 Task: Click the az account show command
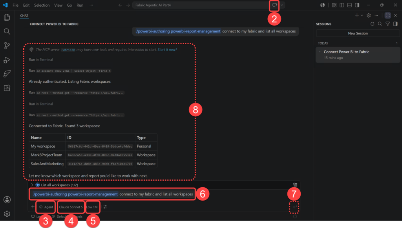point(73,71)
